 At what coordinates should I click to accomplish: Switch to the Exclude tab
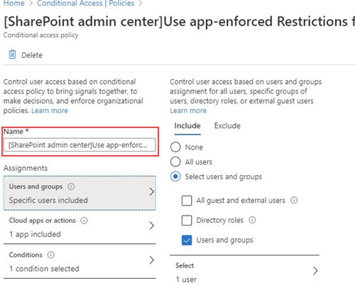pos(227,126)
